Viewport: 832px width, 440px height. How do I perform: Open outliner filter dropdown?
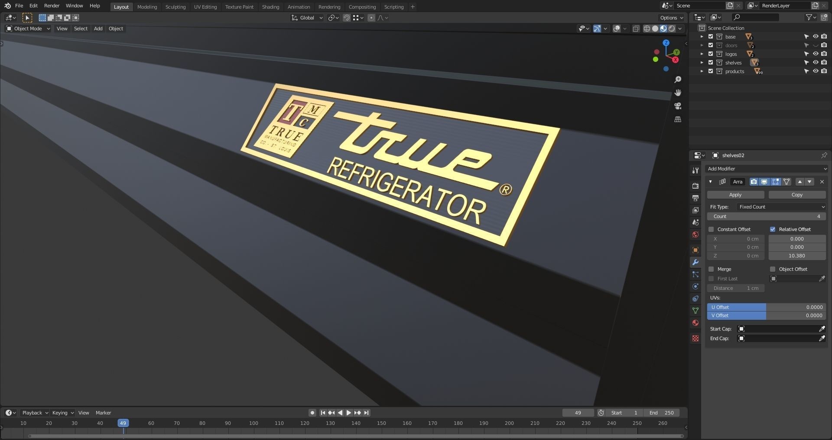click(811, 17)
